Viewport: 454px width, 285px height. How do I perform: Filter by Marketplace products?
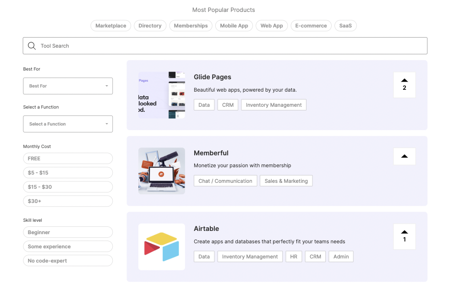[x=111, y=26]
